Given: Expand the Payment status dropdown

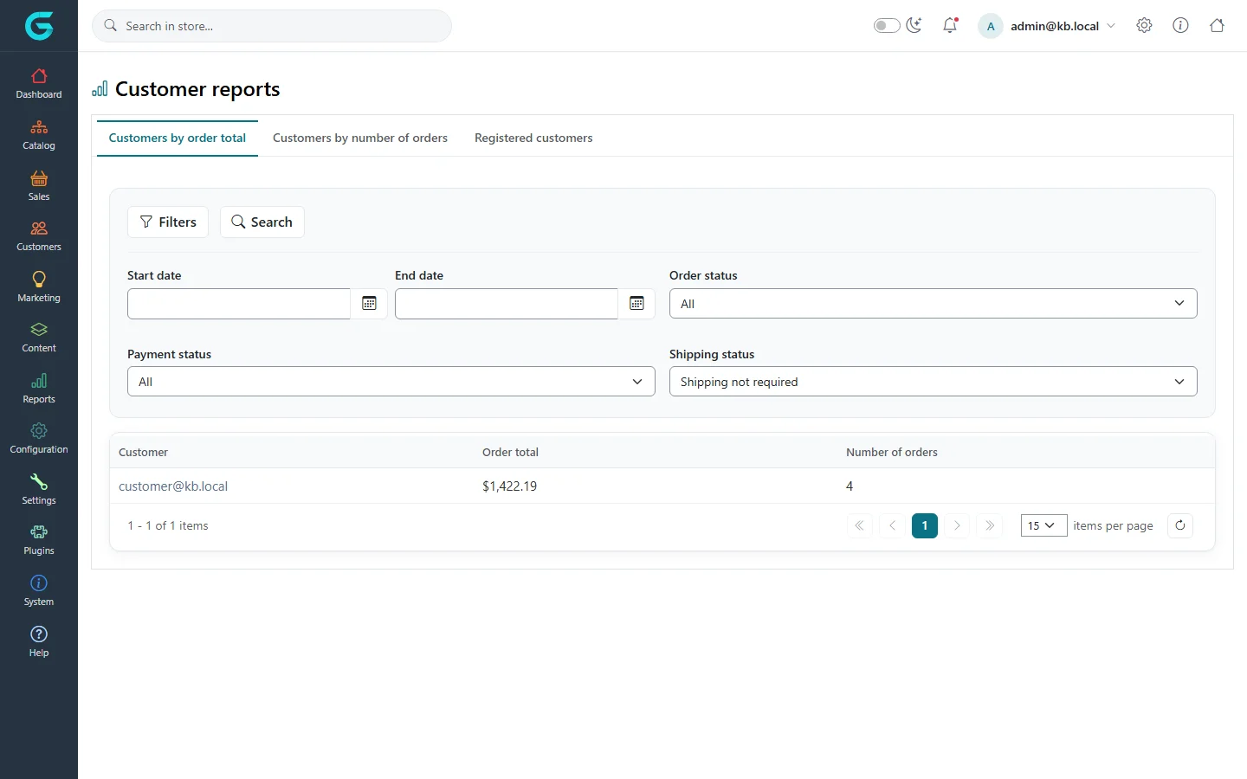Looking at the screenshot, I should tap(391, 382).
